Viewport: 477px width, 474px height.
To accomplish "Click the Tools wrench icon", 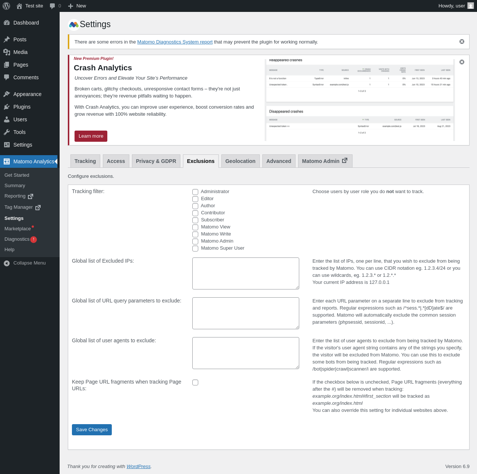I will 7,132.
